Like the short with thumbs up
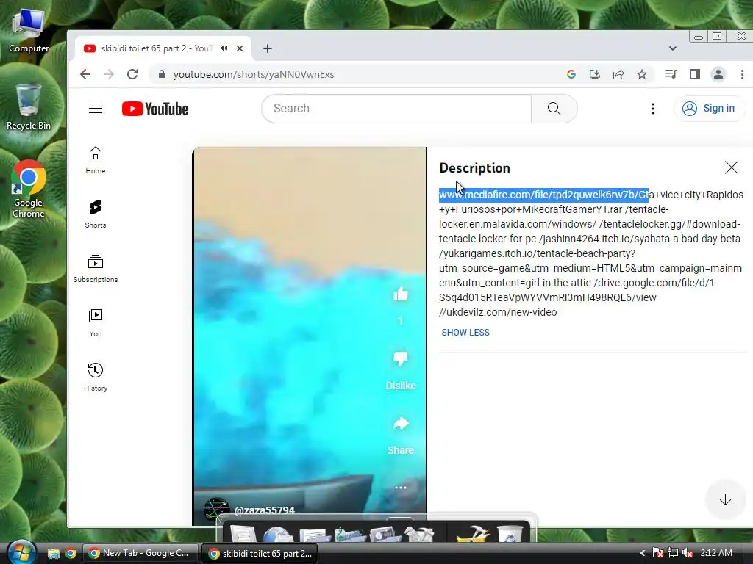Viewport: 753px width, 564px height. coord(401,294)
